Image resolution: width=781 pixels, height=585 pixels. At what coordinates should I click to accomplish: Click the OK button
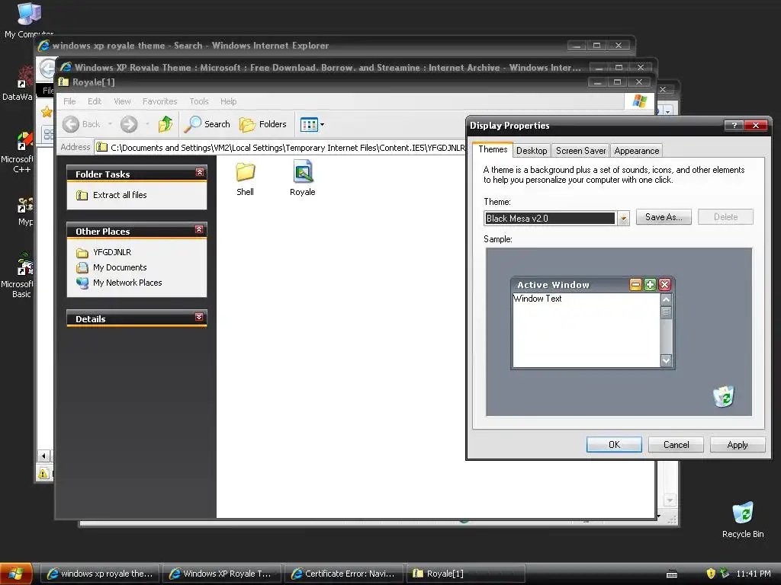(614, 445)
